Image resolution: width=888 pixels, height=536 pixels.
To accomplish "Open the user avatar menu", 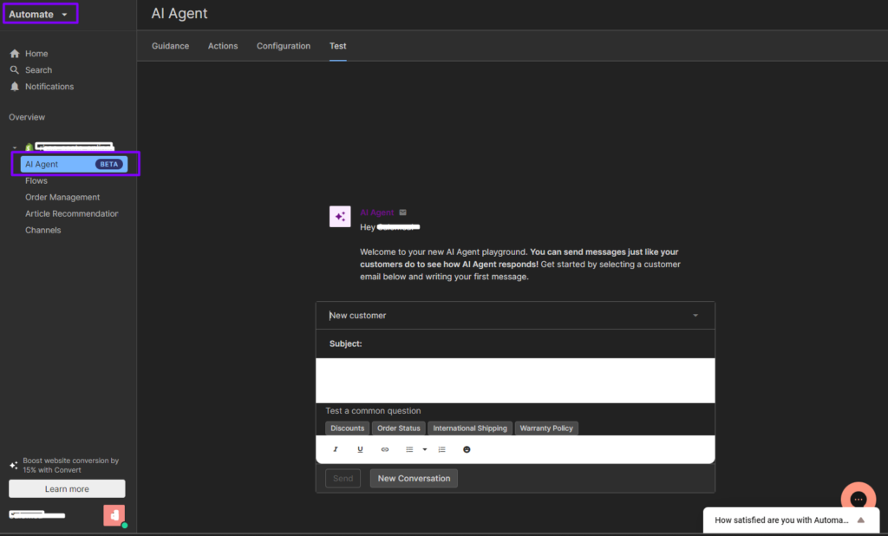I will point(114,515).
